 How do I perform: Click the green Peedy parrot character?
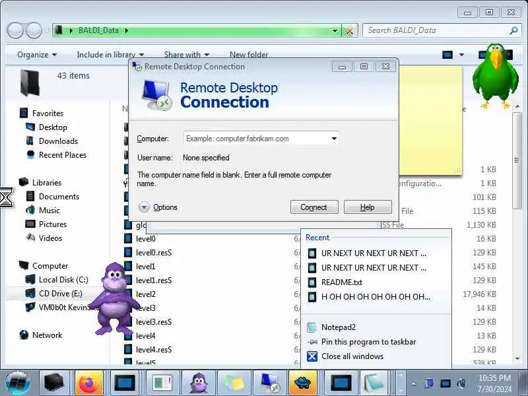496,76
